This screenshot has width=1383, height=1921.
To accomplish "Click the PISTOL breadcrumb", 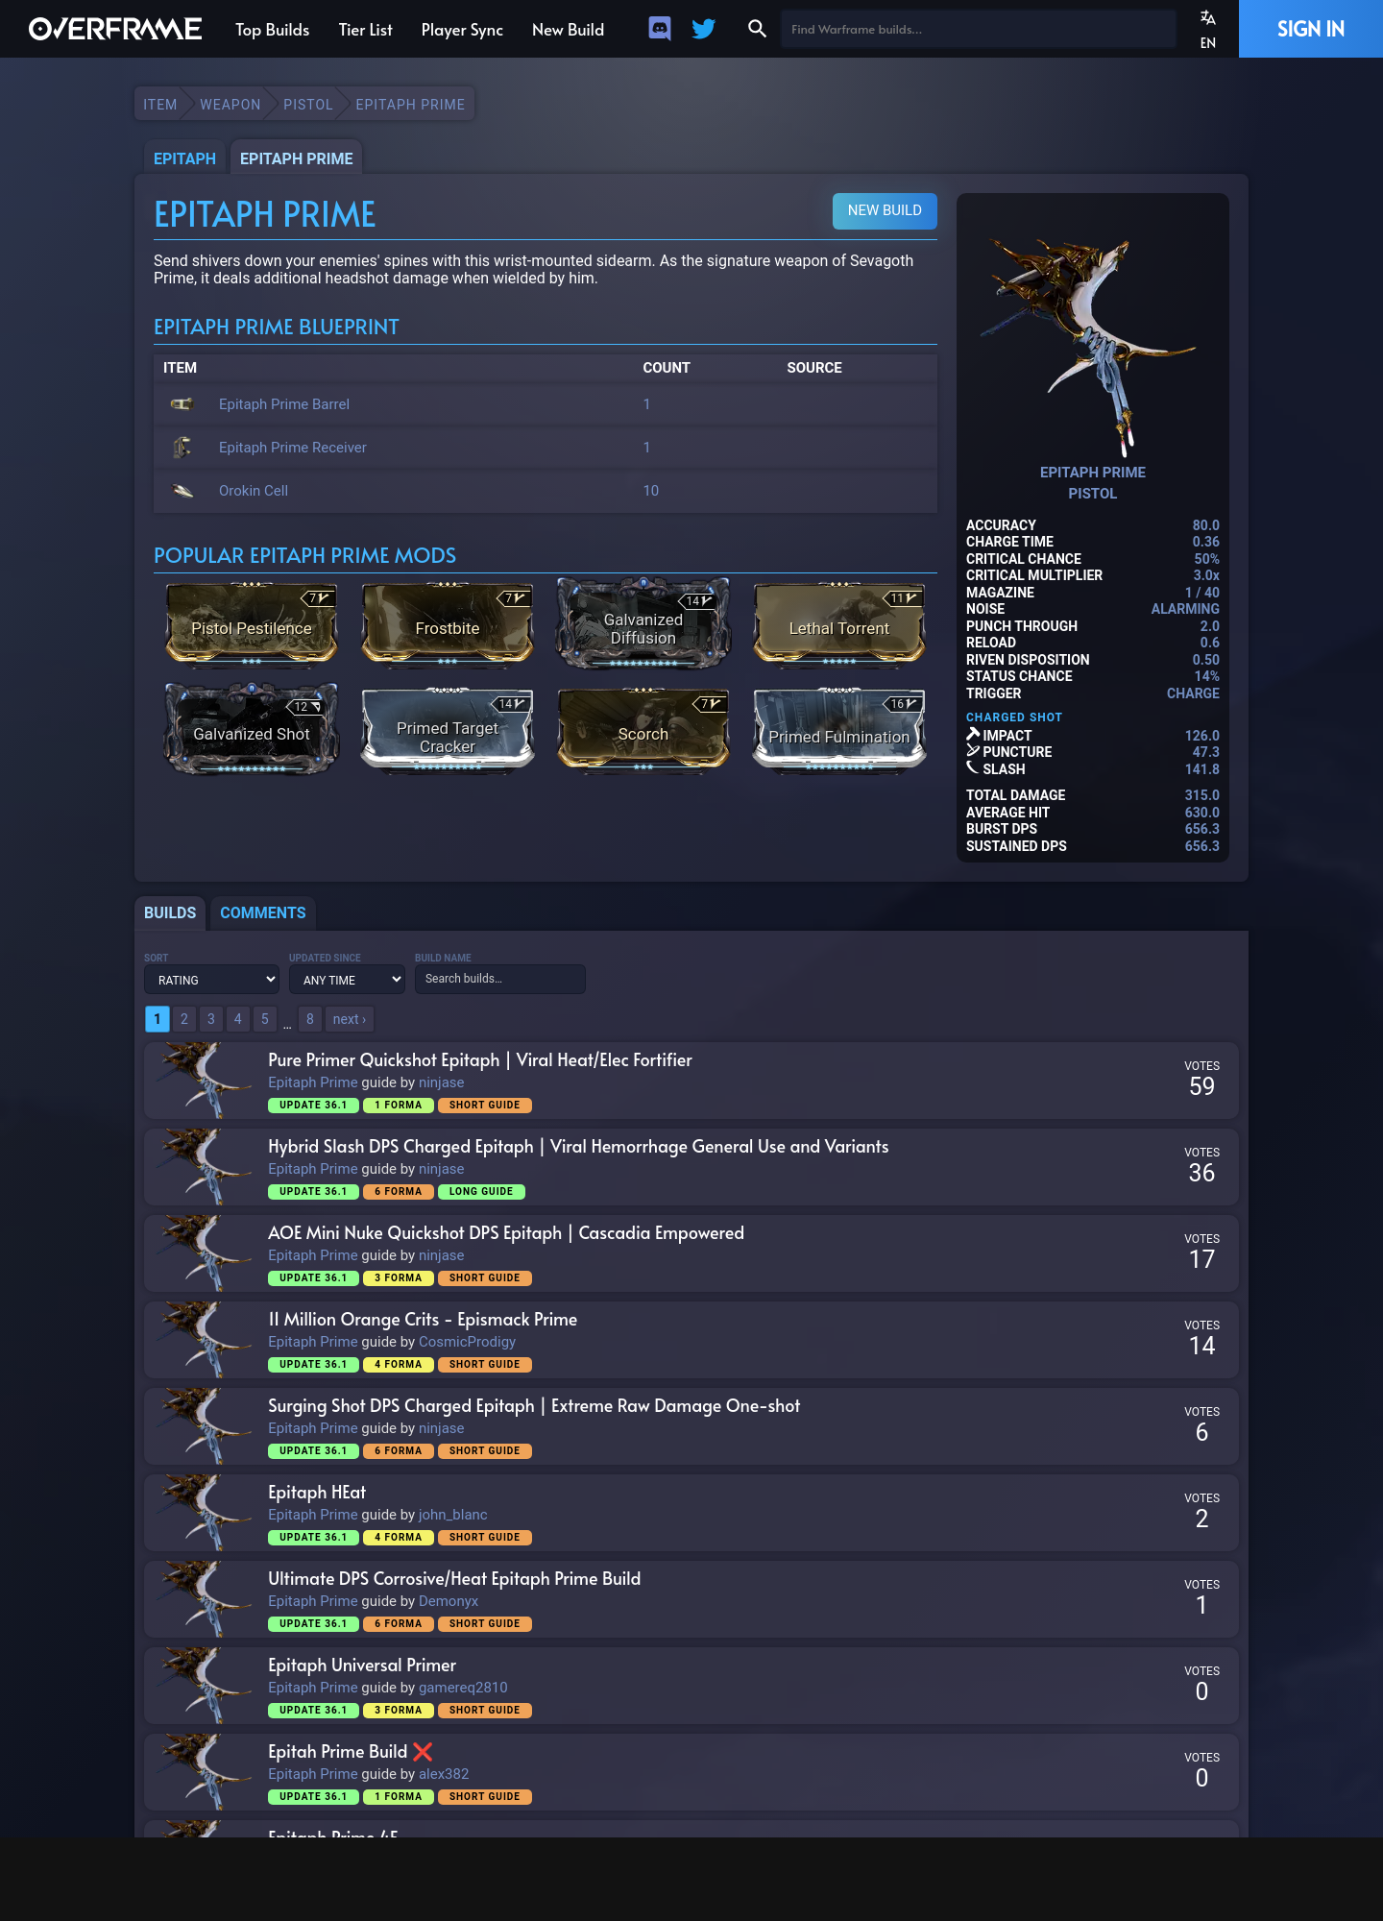I will pos(308,105).
